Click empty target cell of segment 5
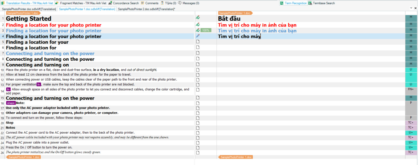The width and height of the screenshot is (418, 165). tap(311, 42)
